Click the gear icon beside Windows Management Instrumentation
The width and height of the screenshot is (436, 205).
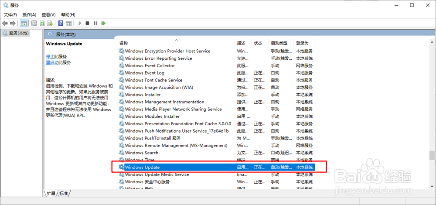tap(122, 102)
